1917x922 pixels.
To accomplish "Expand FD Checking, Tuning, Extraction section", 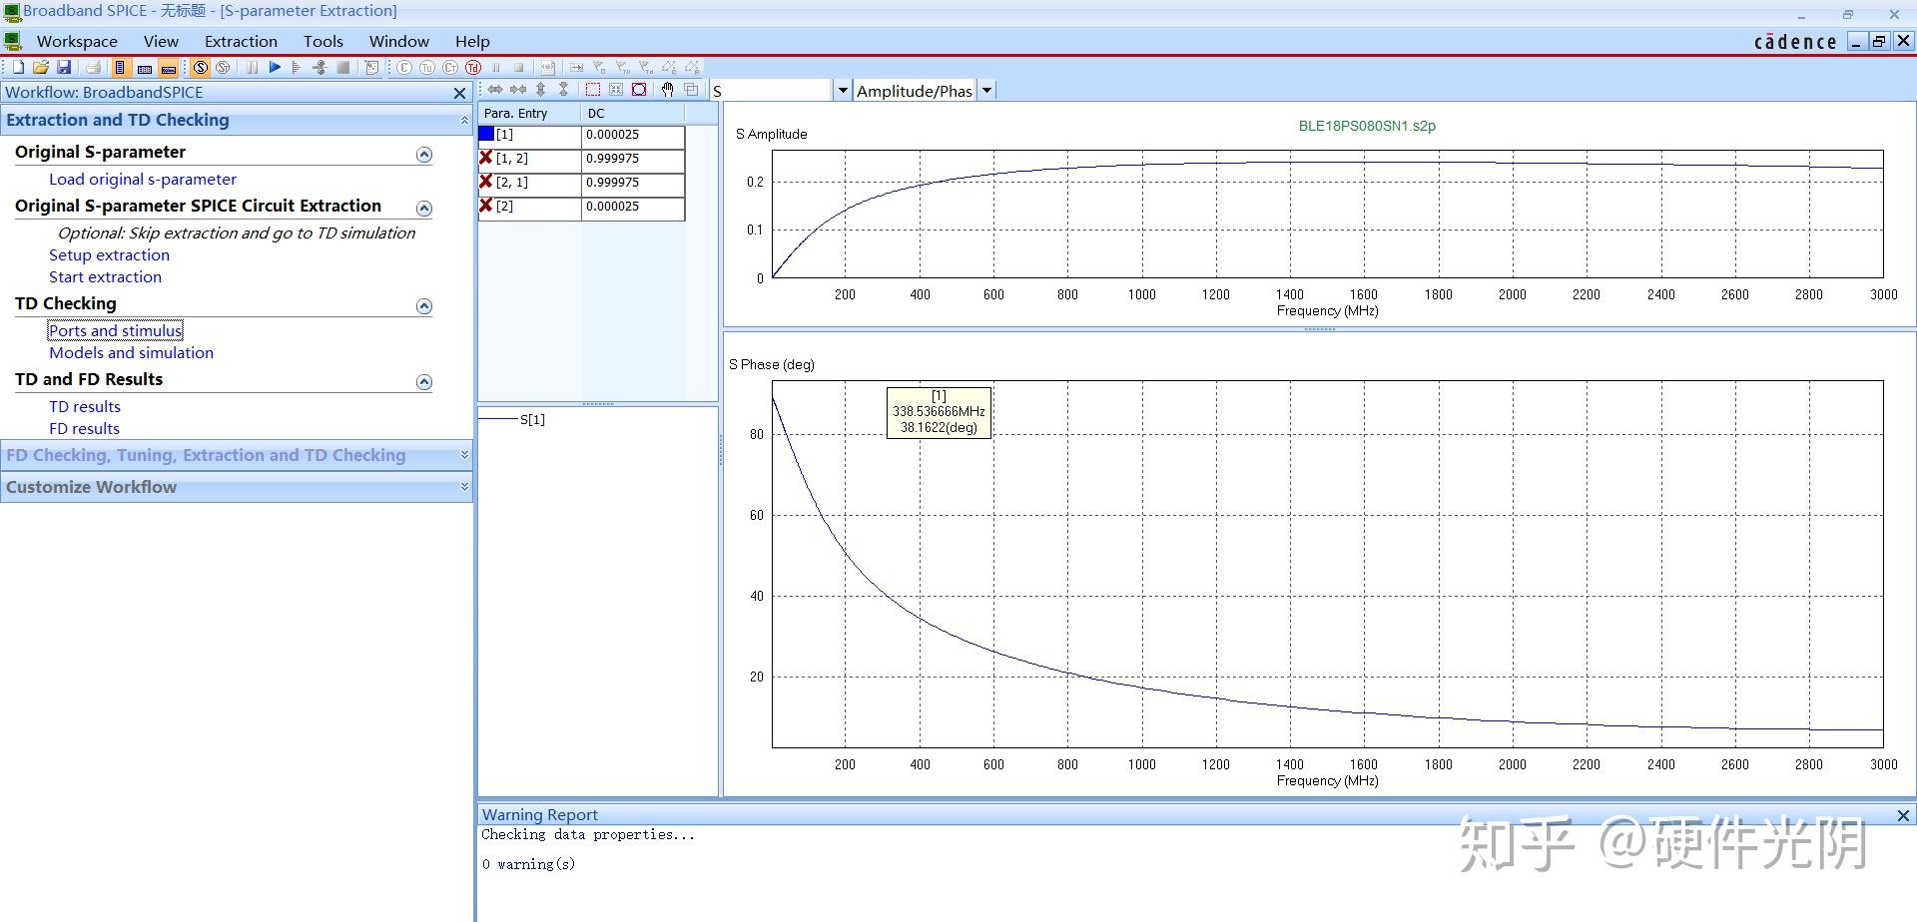I will 464,455.
